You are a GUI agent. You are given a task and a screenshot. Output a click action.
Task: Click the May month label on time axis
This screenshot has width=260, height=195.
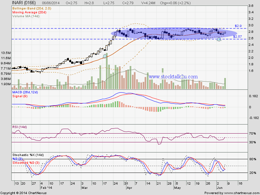[177, 188]
